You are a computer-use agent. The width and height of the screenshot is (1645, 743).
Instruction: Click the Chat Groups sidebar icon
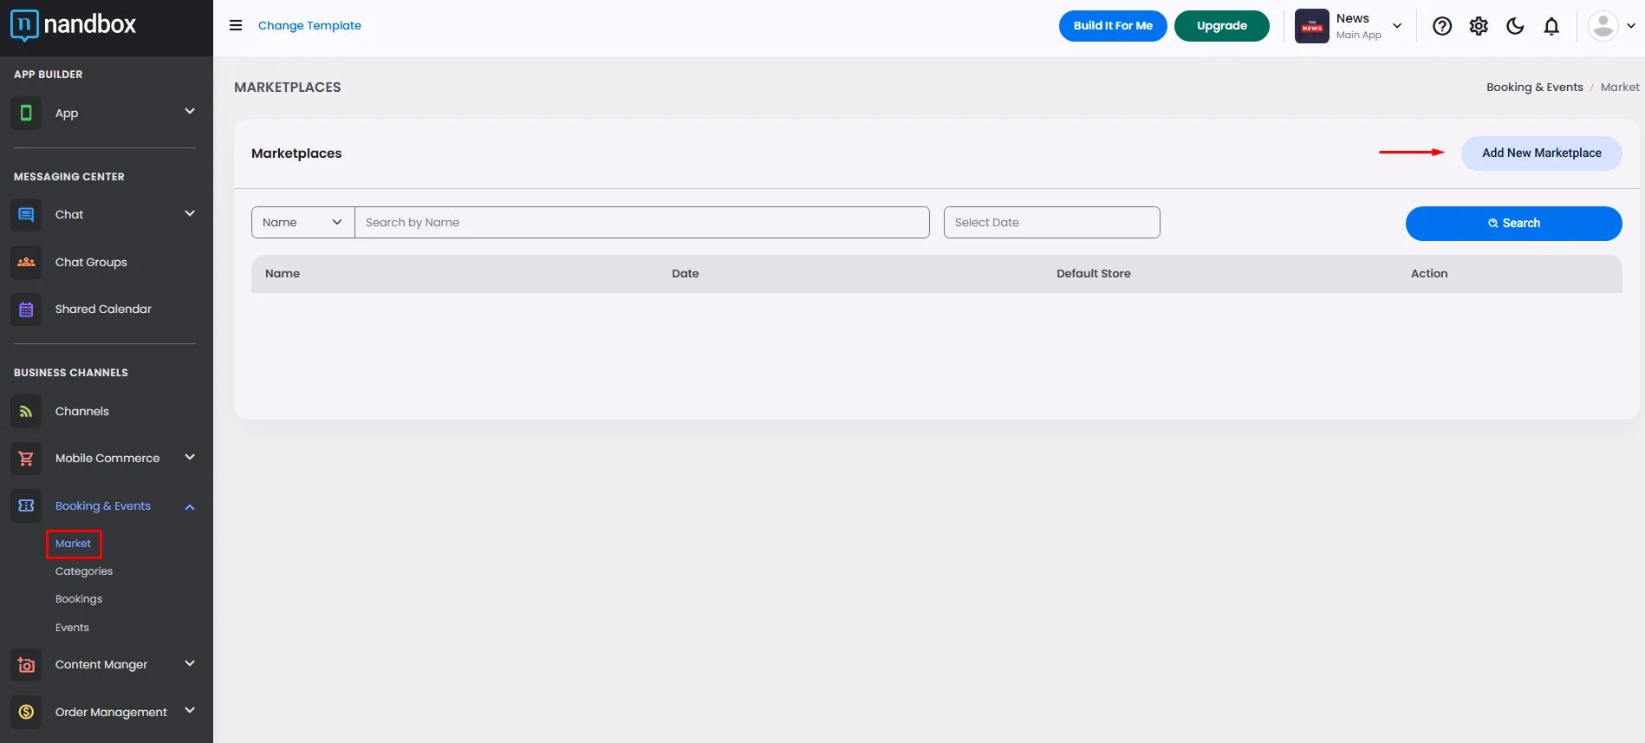pyautogui.click(x=26, y=262)
